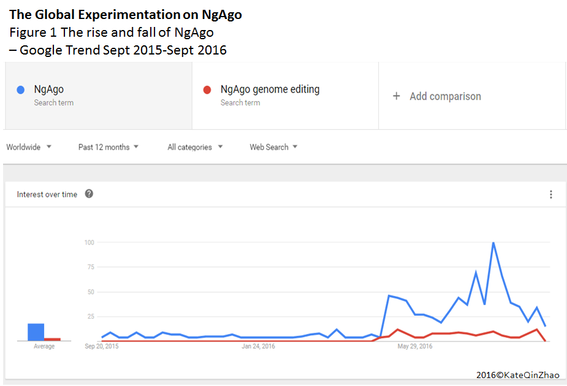Select the NgAgo genome editing term card
Image resolution: width=567 pixels, height=386 pixels.
(285, 95)
